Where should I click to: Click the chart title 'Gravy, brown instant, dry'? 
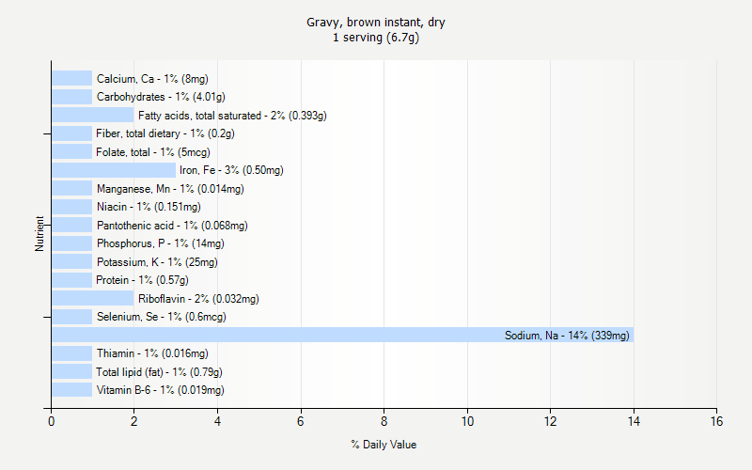(375, 23)
